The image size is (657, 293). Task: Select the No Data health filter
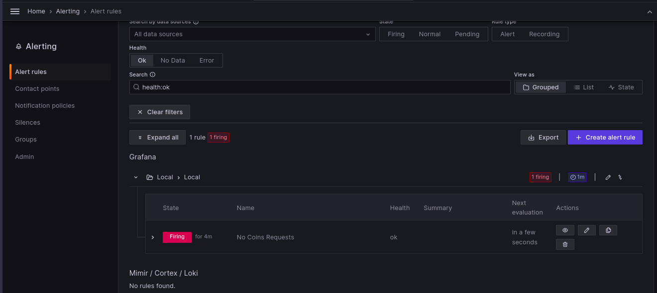point(173,61)
